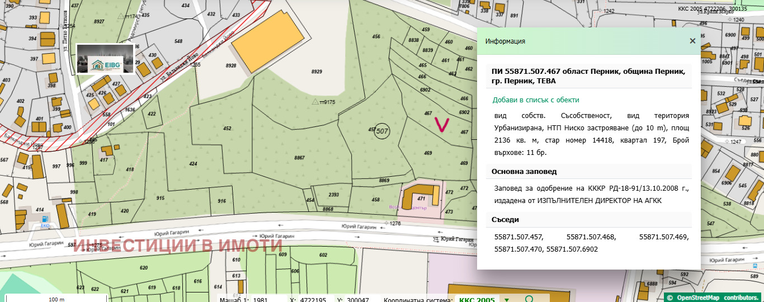Click the EIBG logo thumbnail on the map
Screen dimensions: 764x302
pos(106,59)
